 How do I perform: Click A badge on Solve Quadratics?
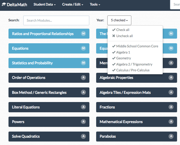click(x=83, y=136)
